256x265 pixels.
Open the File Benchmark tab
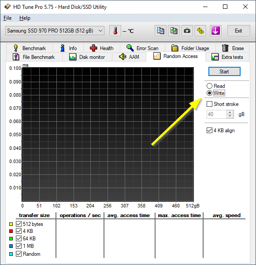(34, 57)
